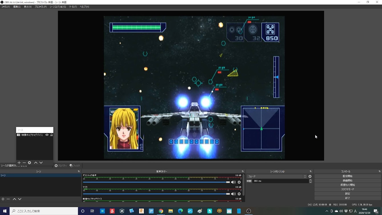Open the デスクトップ音声 audio settings gear

(239, 182)
